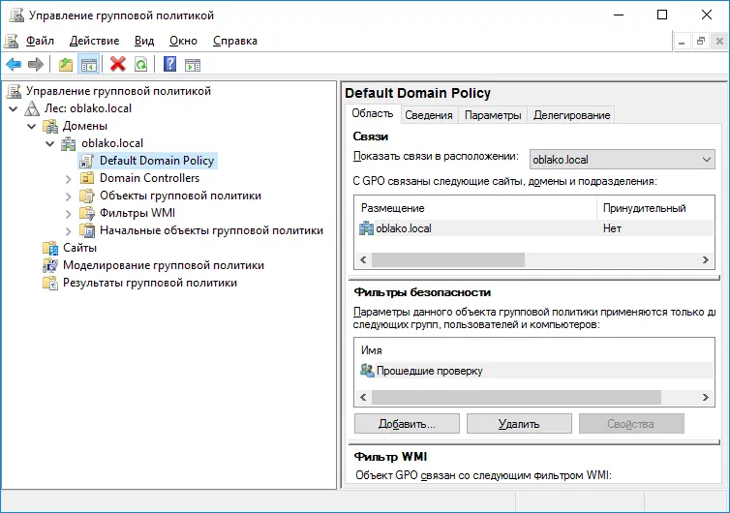The width and height of the screenshot is (730, 513).
Task: Expand the Фильтры WMI tree node
Action: coord(68,213)
